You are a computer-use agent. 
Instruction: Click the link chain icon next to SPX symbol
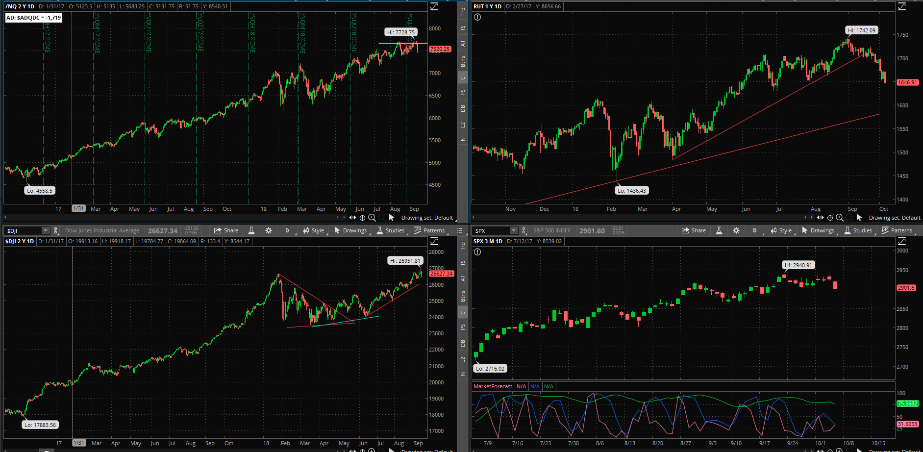pyautogui.click(x=524, y=230)
